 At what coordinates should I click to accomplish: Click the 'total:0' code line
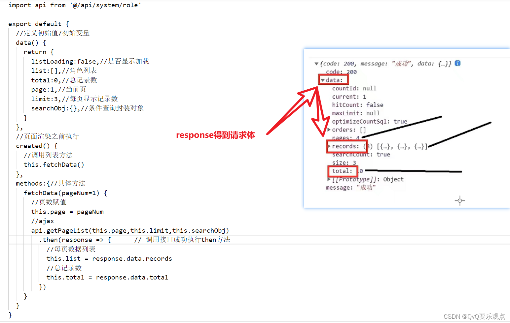(64, 80)
